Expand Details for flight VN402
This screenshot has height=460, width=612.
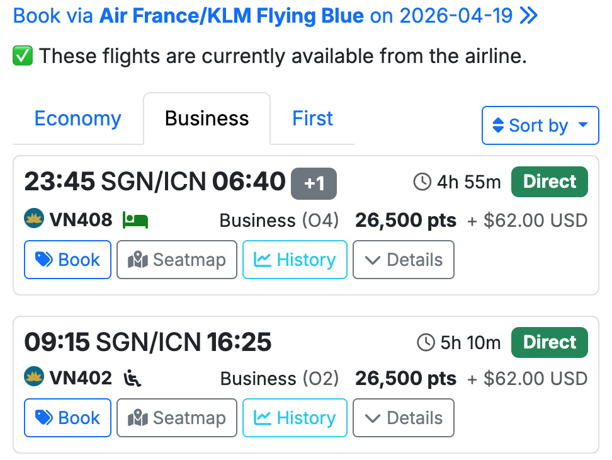click(403, 418)
